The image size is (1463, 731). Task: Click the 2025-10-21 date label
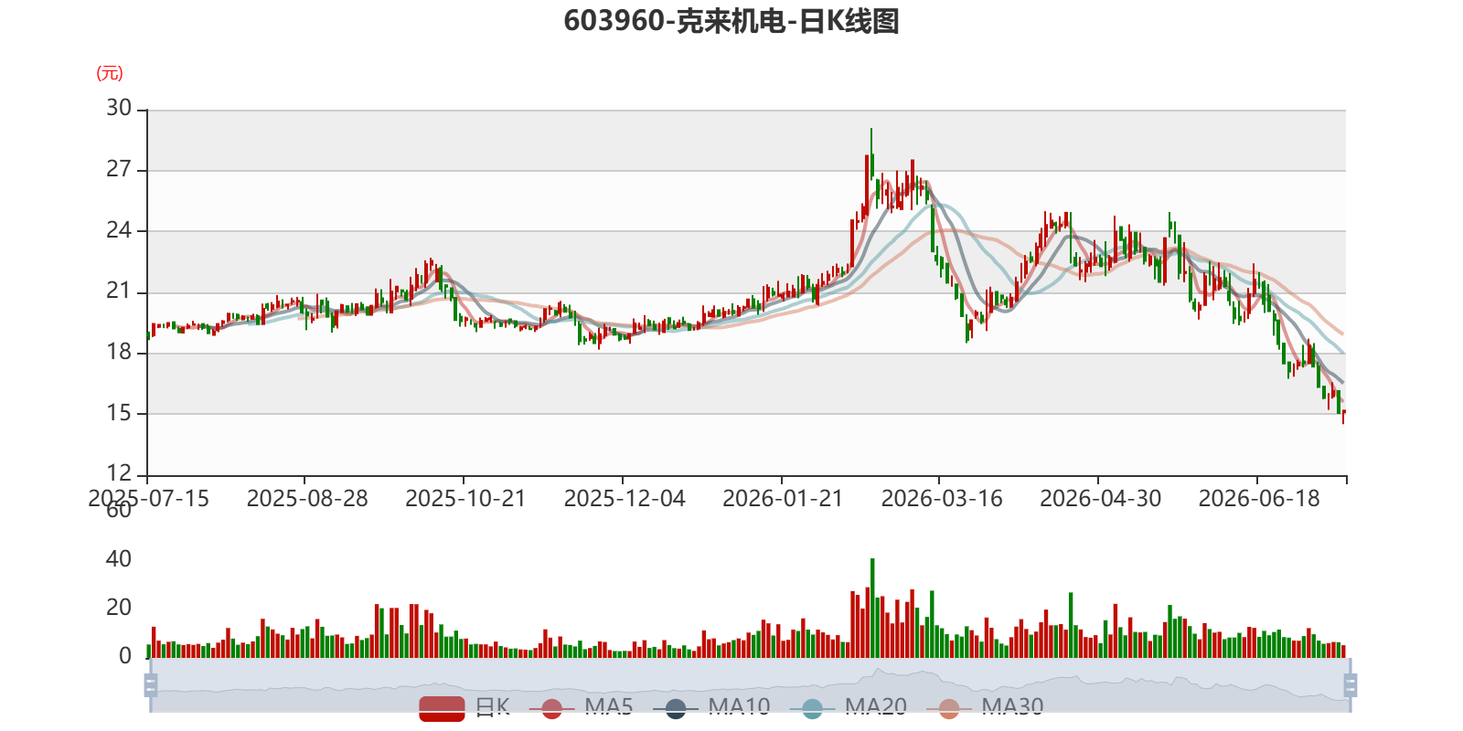465,498
